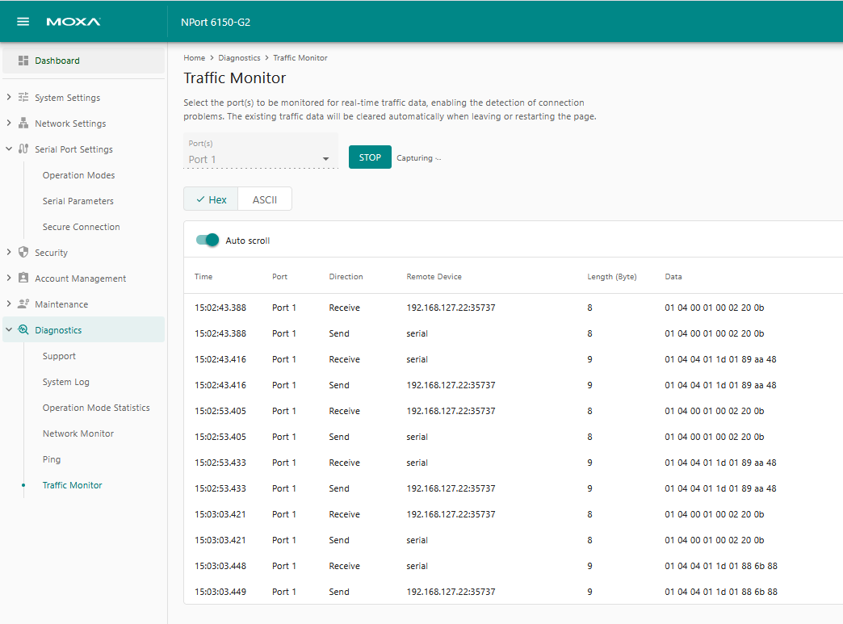Expand System Settings chevron

(9, 98)
